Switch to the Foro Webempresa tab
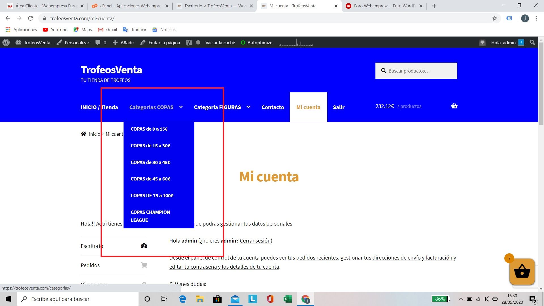 (384, 6)
